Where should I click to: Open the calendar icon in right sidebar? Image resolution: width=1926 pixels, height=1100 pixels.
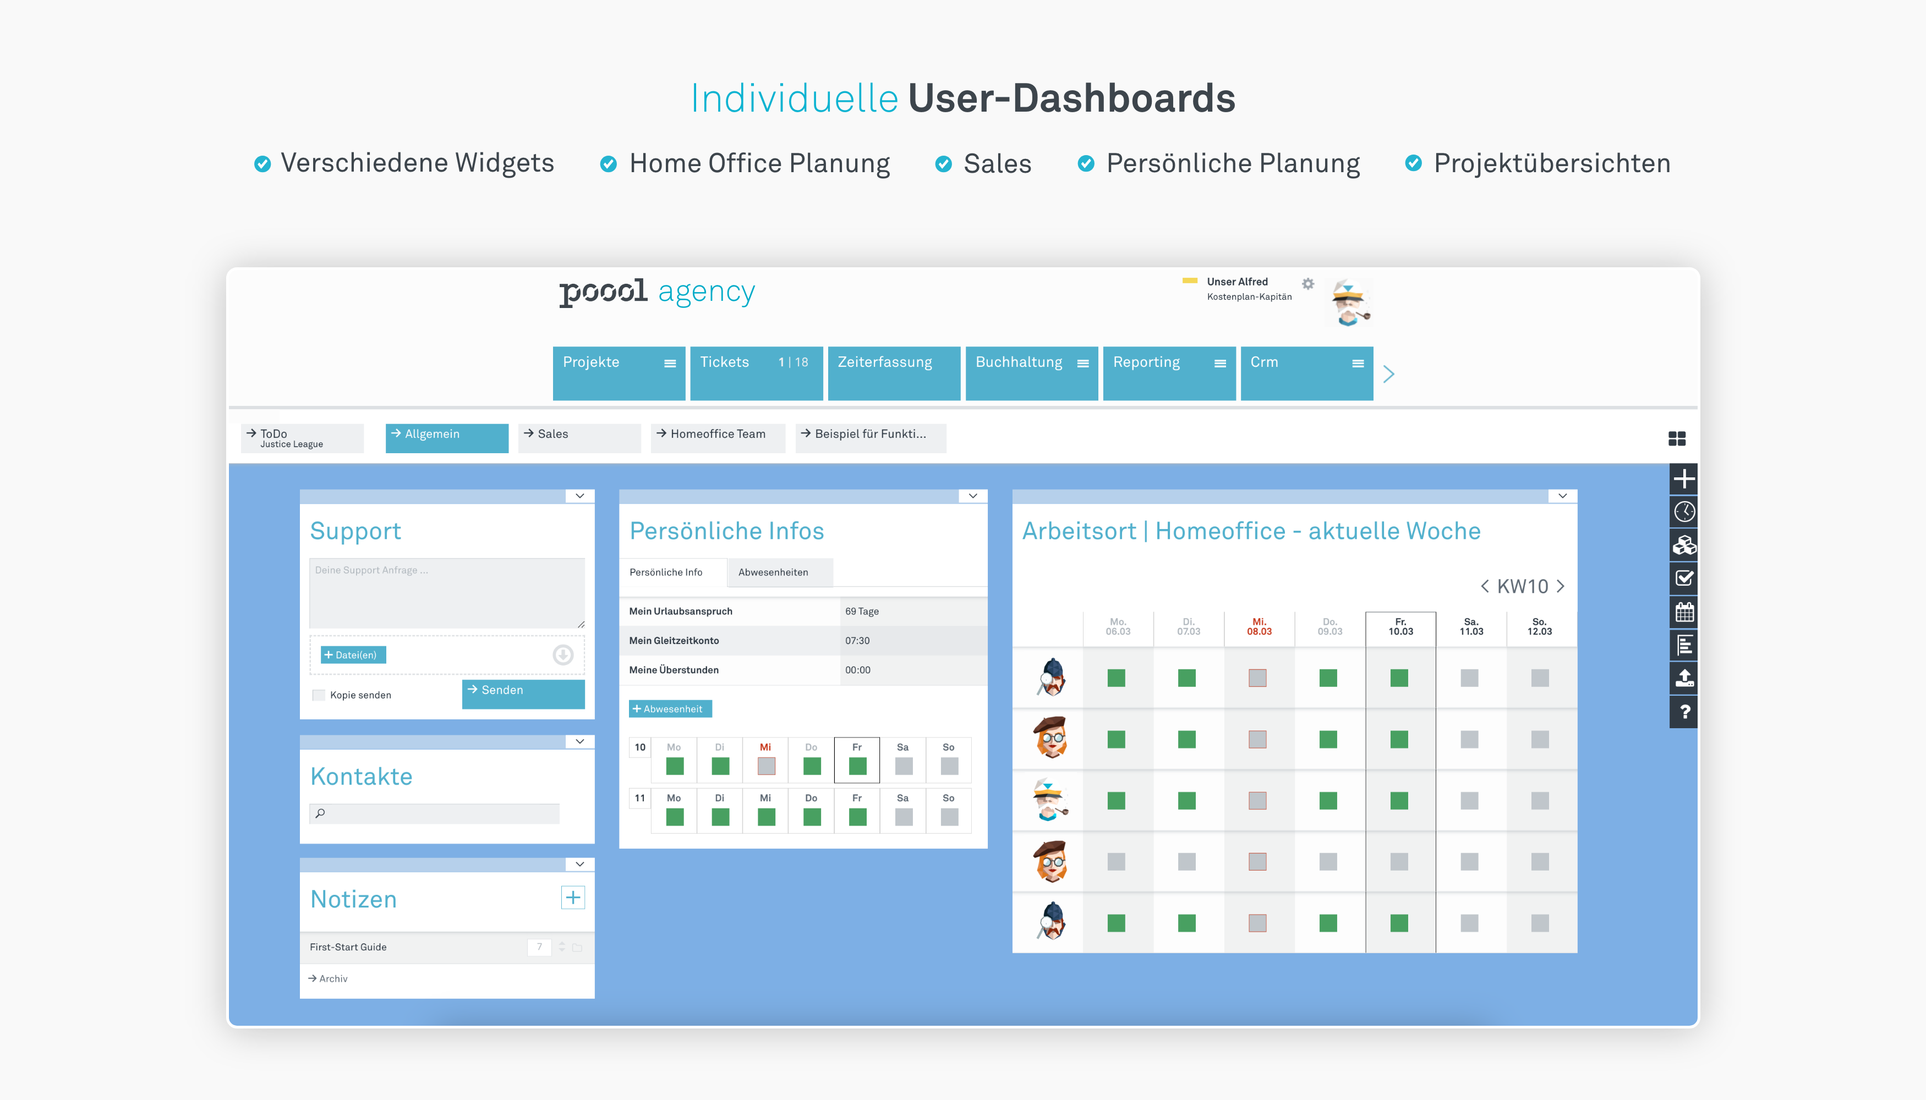[1683, 612]
